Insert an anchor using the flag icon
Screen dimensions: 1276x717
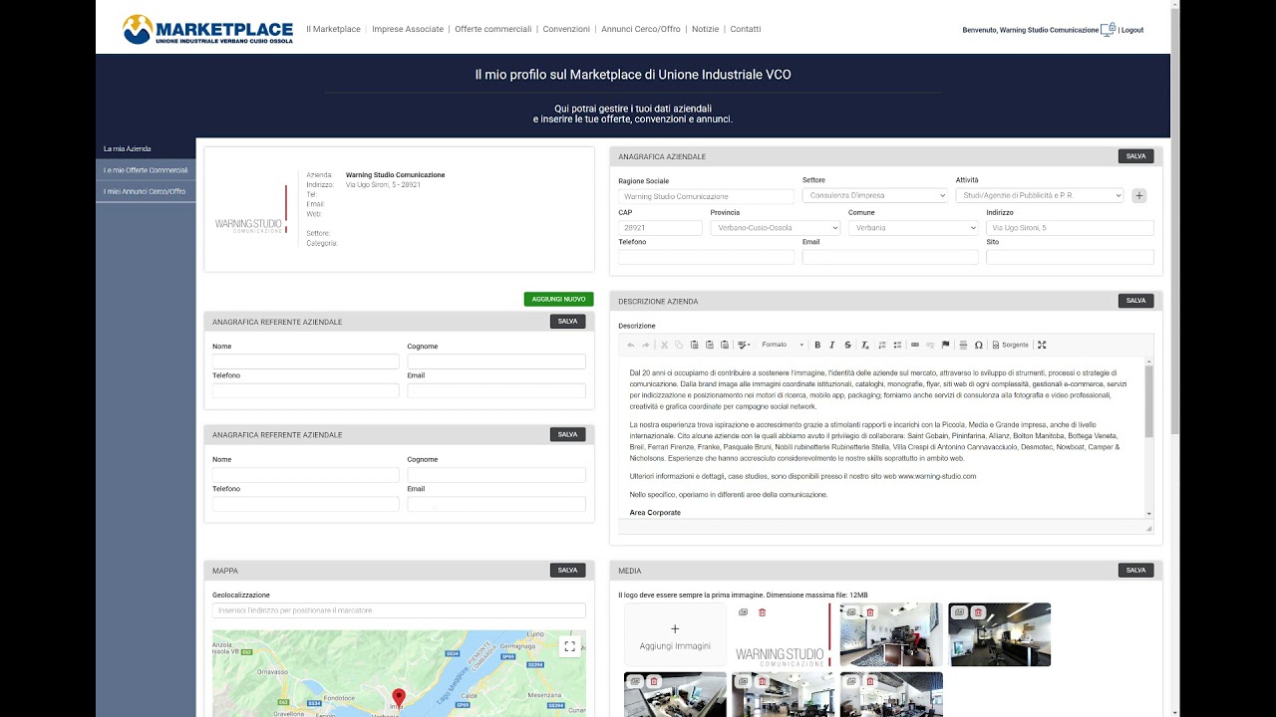[x=946, y=345]
